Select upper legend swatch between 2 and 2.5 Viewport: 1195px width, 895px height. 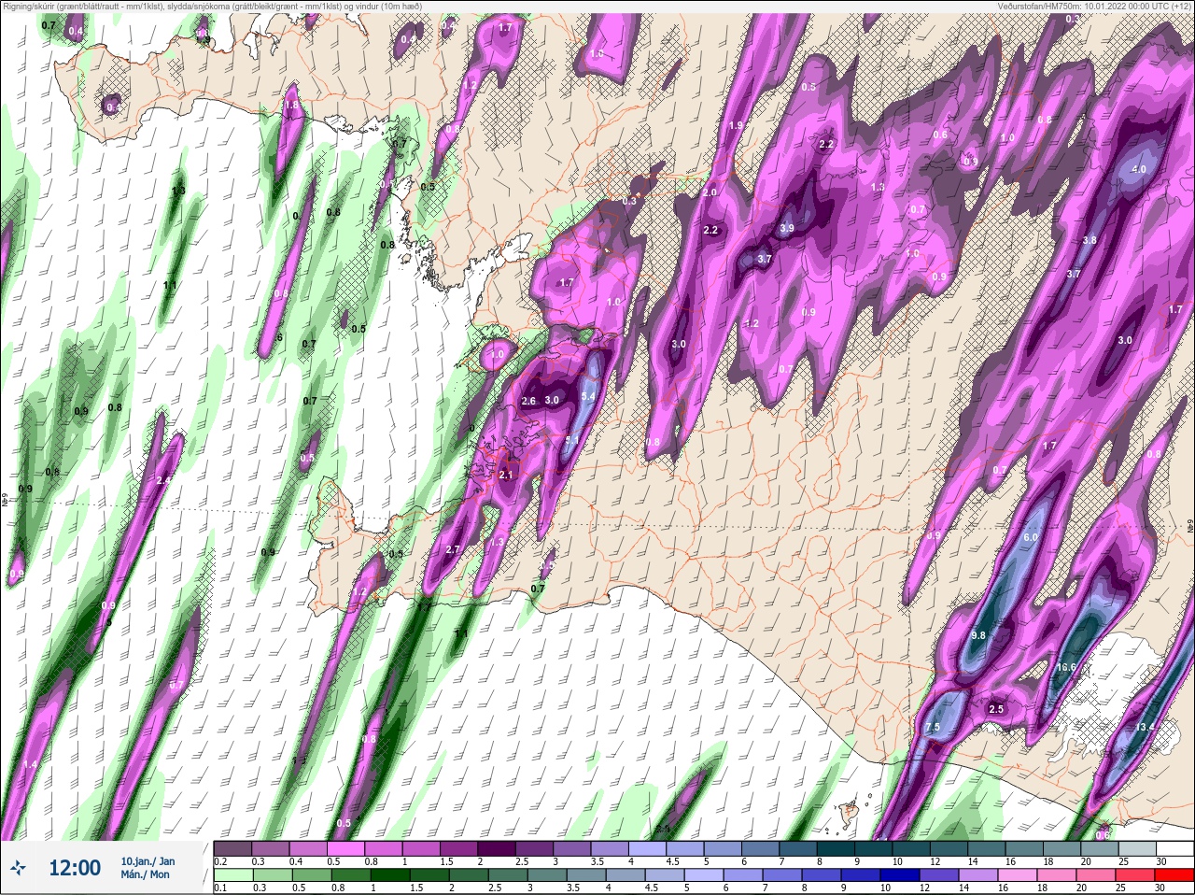(499, 848)
